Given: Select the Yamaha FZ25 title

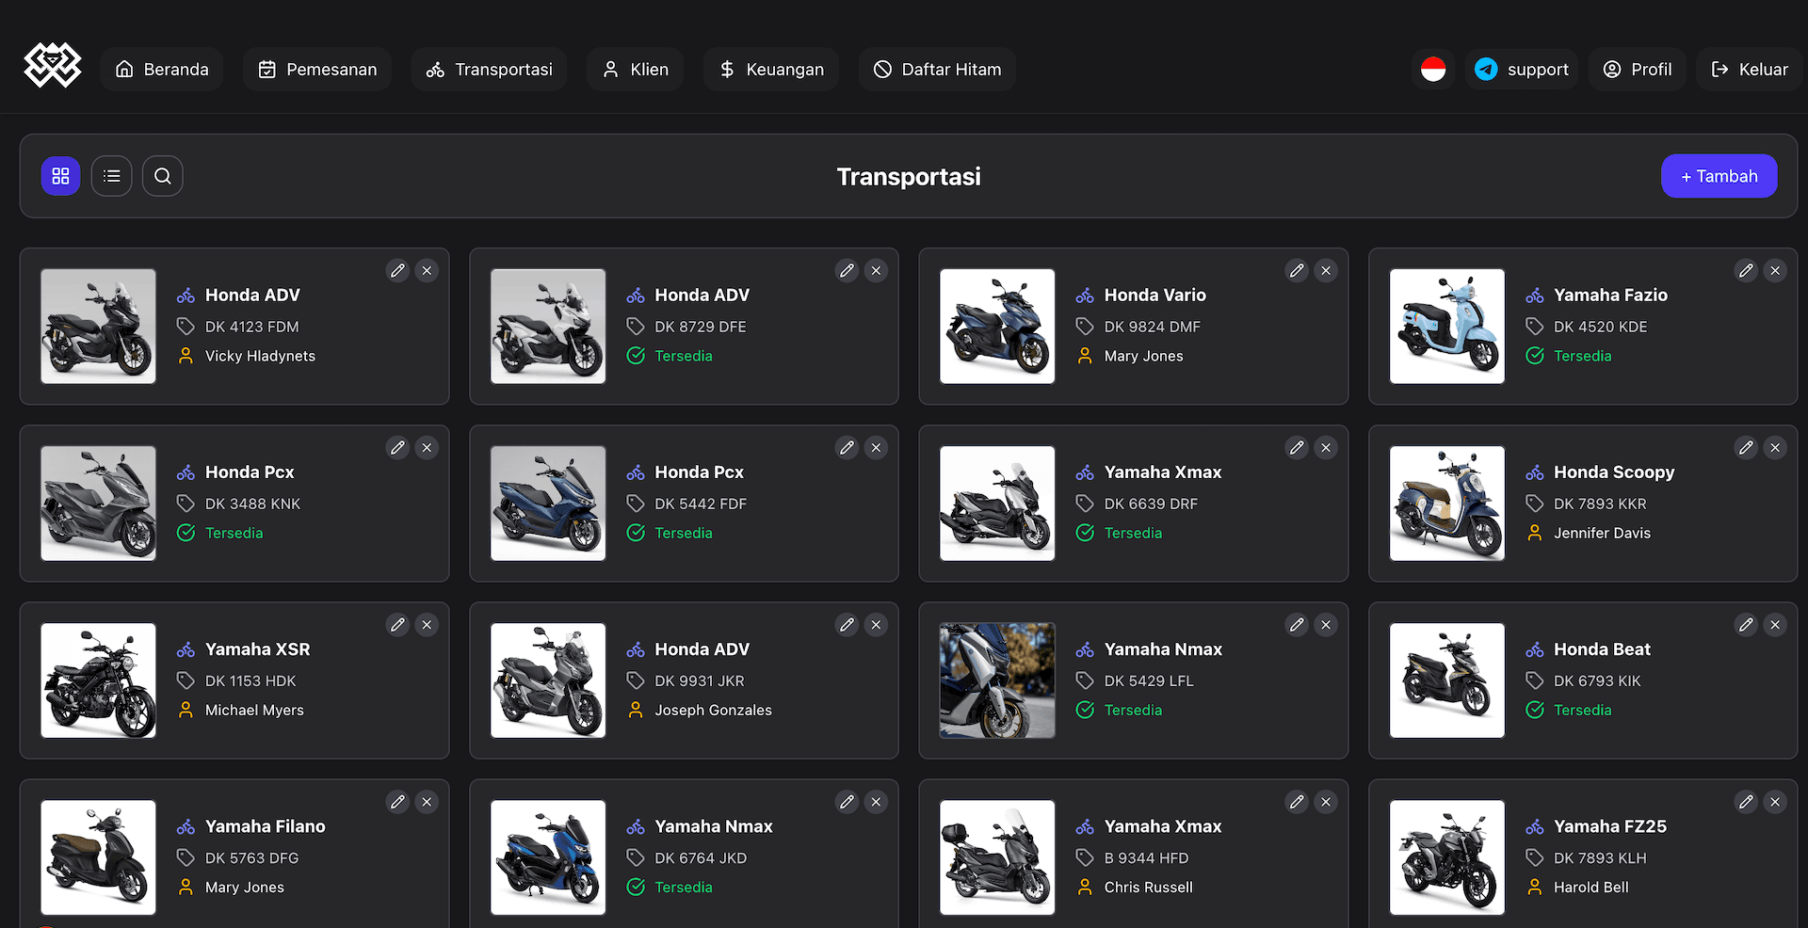Looking at the screenshot, I should pyautogui.click(x=1610, y=826).
